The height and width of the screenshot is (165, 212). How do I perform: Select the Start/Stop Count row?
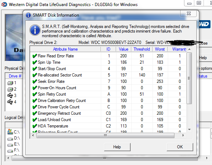[x=108, y=69]
